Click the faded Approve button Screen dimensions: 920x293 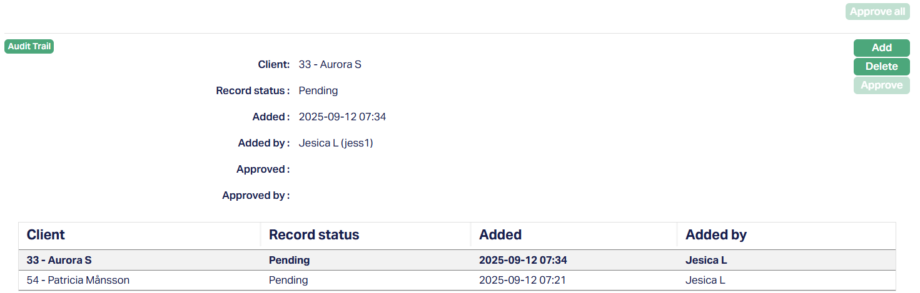[881, 85]
